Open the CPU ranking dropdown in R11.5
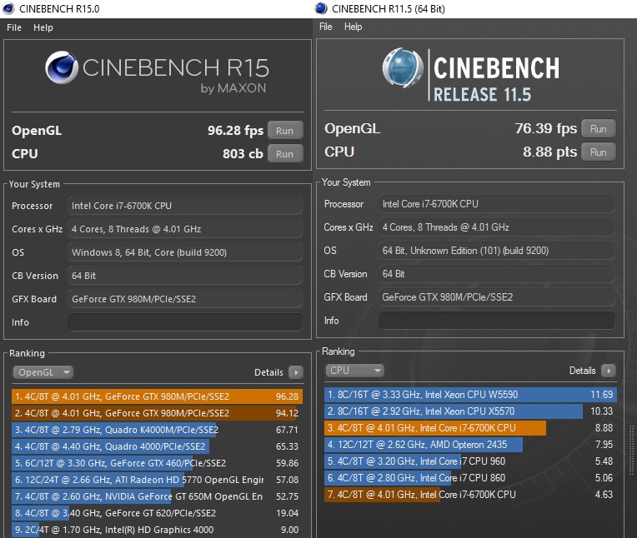 tap(354, 371)
